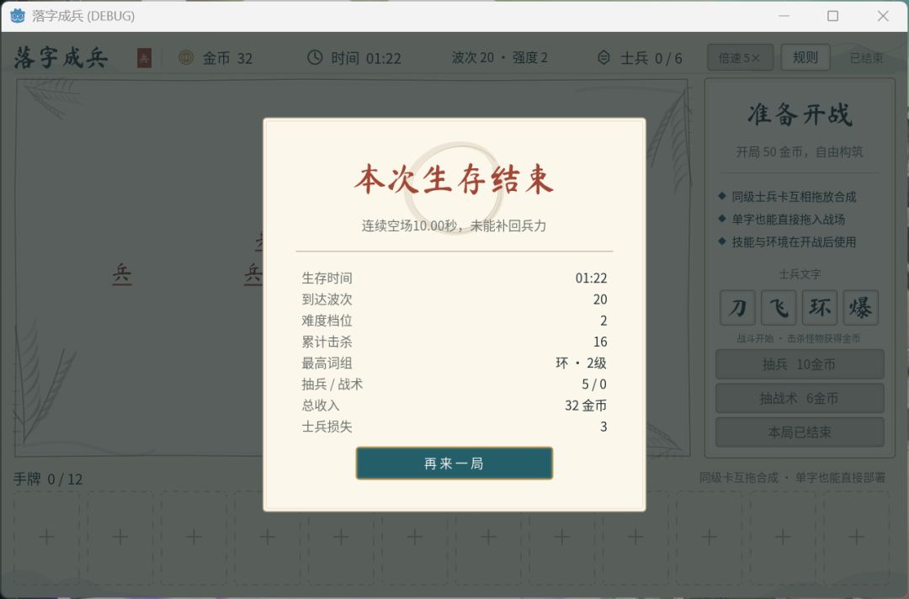The image size is (909, 599).
Task: Click the first empty hand card slot
Action: pyautogui.click(x=47, y=537)
